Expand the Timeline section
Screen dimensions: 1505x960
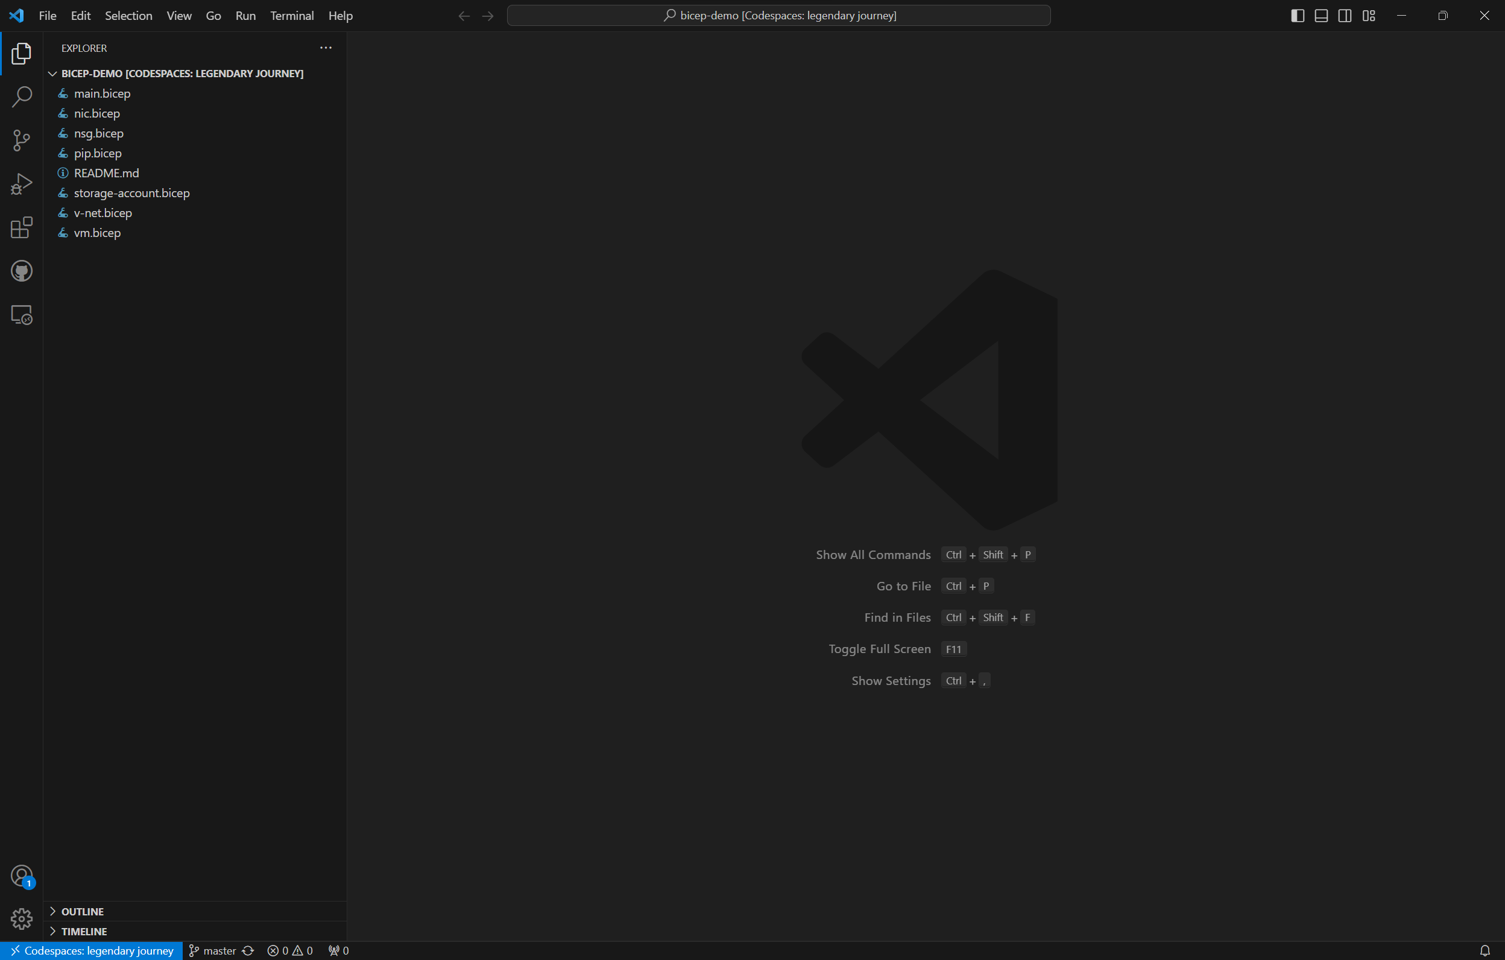point(84,931)
